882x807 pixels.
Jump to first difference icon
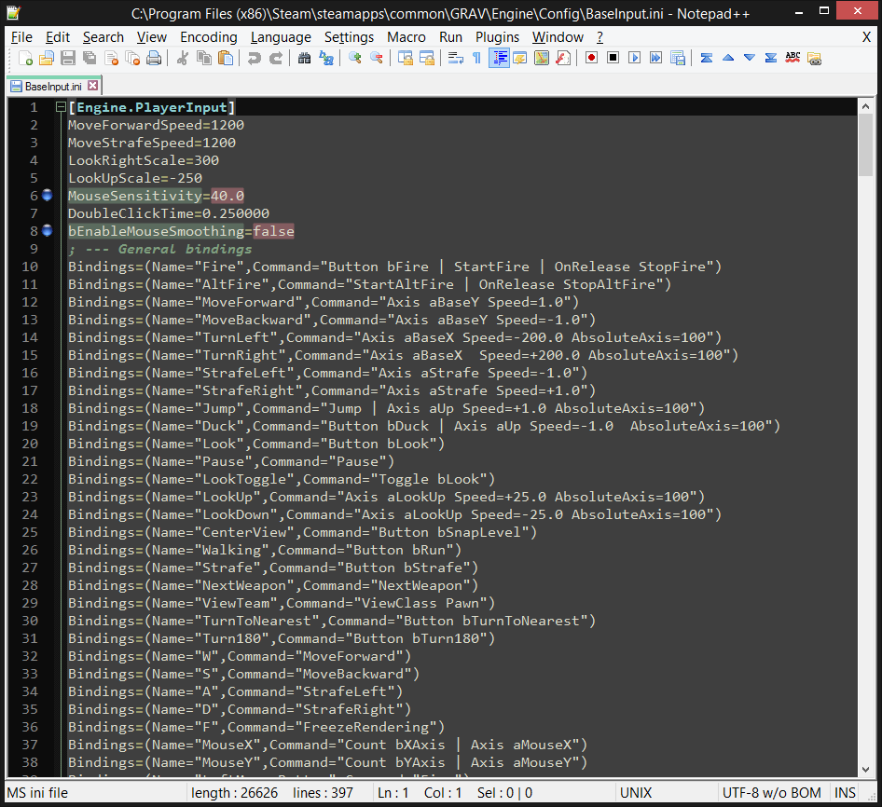(707, 58)
